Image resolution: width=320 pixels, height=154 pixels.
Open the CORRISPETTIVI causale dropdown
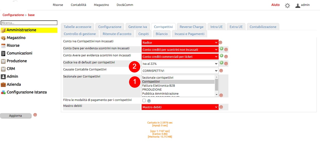180,71
